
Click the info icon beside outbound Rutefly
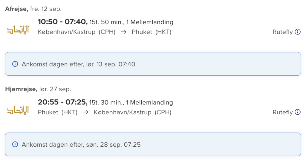point(298,32)
